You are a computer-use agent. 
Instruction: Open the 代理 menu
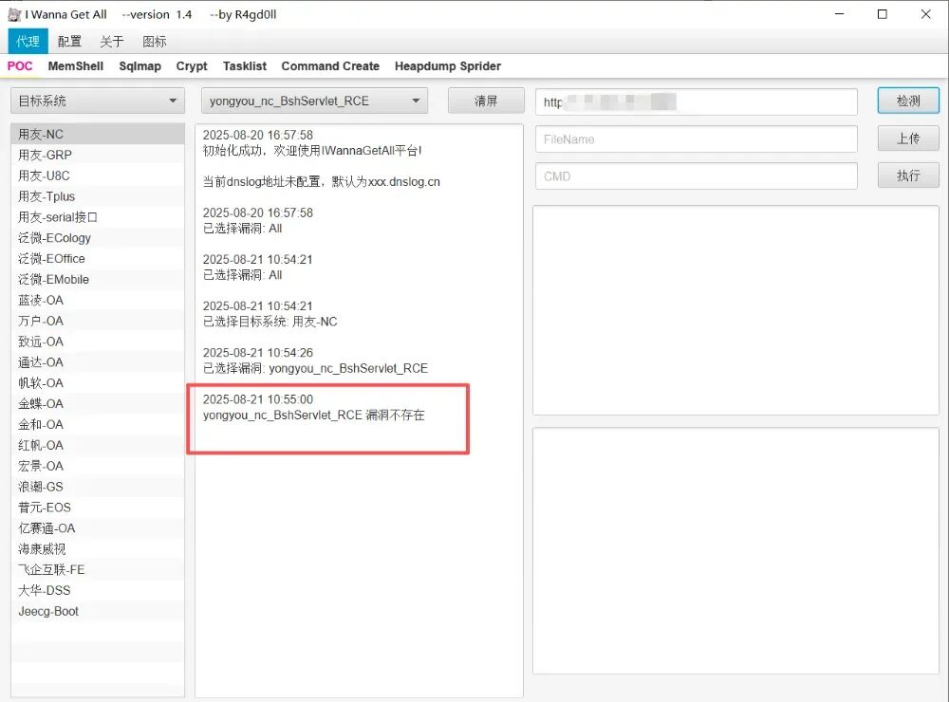(28, 42)
